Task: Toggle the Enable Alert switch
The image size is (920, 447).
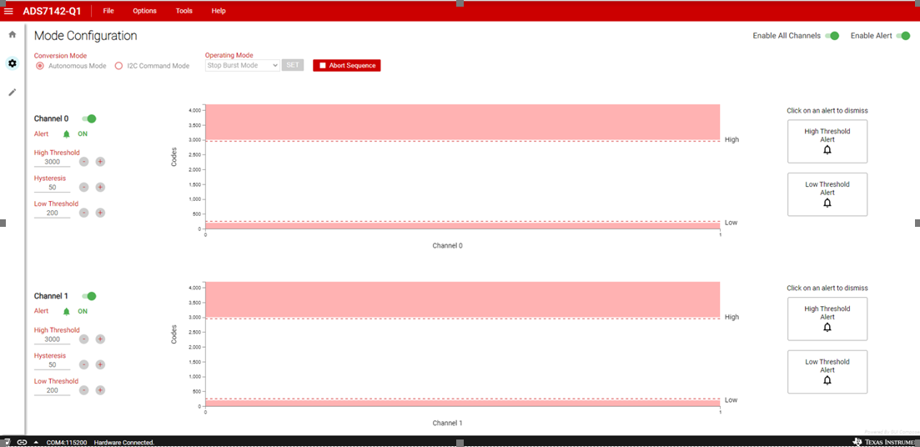Action: coord(902,36)
